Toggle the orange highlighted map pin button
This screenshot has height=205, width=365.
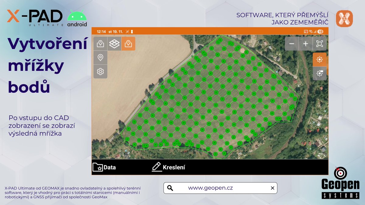(128, 44)
